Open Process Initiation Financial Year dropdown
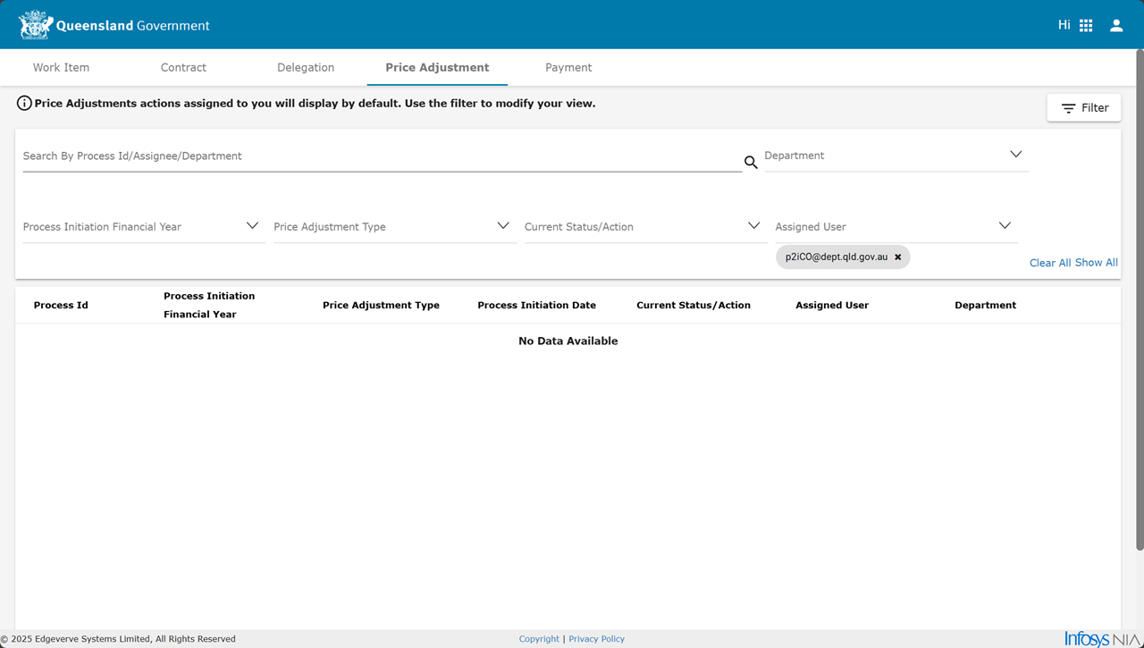 [252, 226]
